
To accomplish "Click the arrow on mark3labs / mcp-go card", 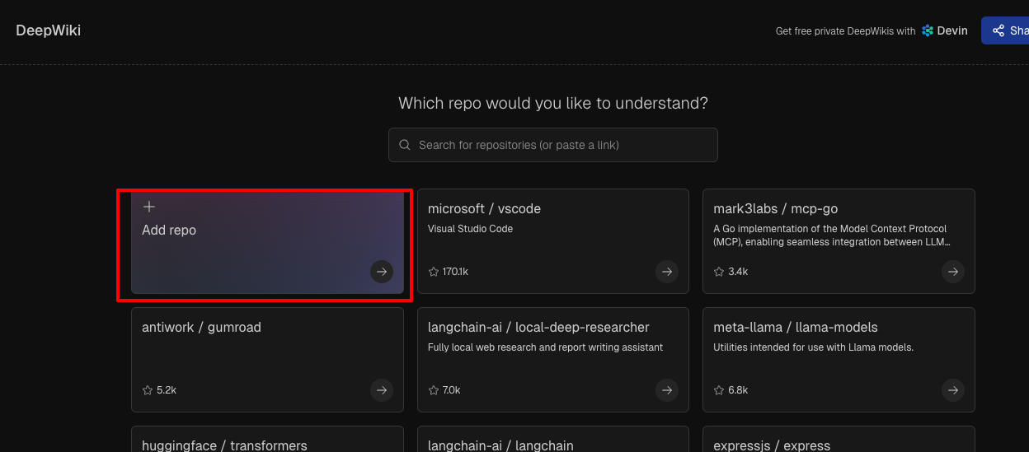I will tap(953, 271).
